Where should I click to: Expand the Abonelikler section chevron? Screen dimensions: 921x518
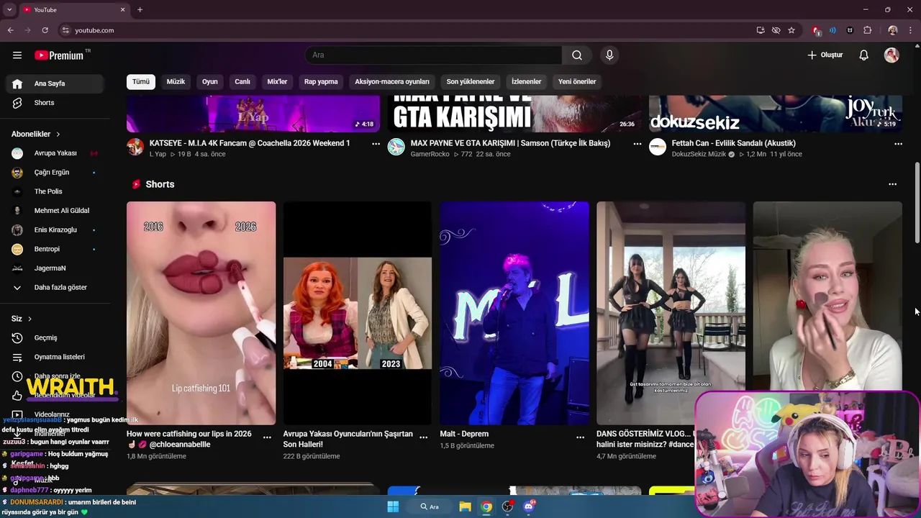58,135
